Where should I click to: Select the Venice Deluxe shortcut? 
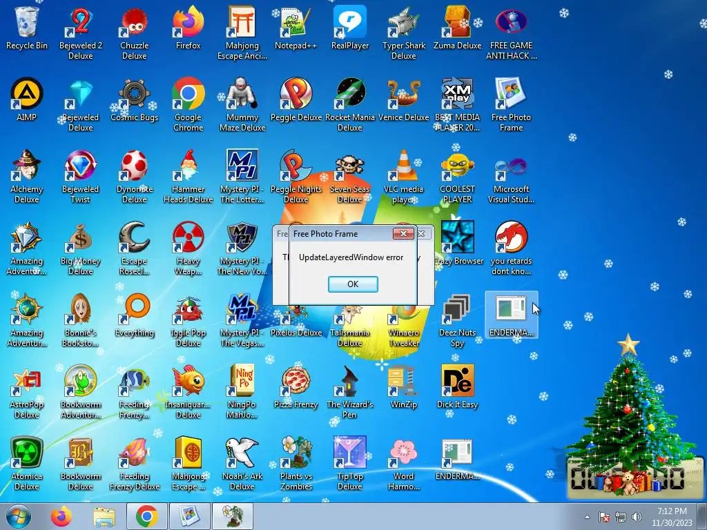tap(403, 100)
